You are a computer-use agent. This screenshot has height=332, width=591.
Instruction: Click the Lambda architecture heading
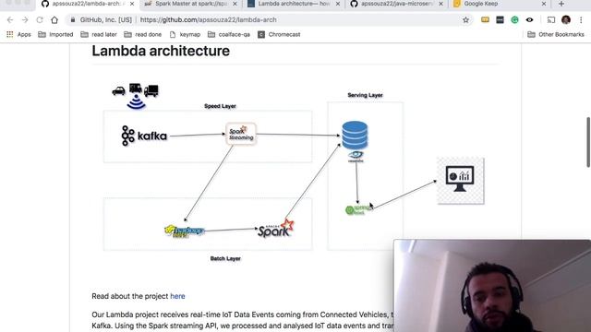coord(161,51)
